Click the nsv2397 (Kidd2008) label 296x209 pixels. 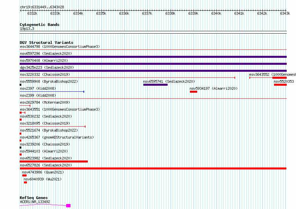[38, 88]
